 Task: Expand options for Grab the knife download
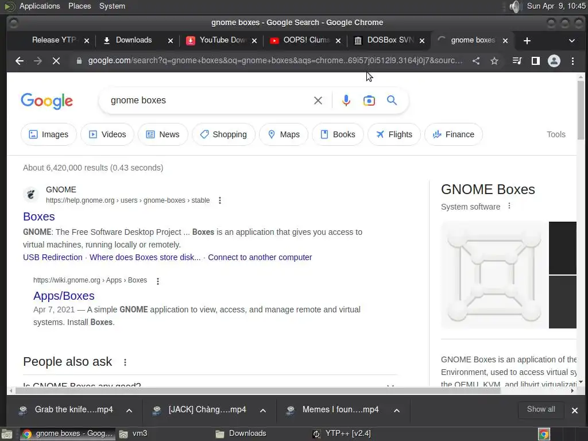pyautogui.click(x=129, y=411)
